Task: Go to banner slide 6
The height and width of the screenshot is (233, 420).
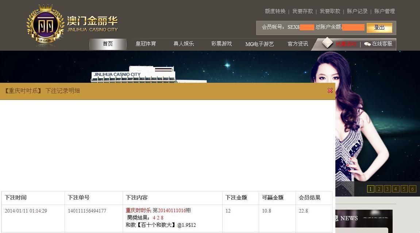Action: [412, 189]
